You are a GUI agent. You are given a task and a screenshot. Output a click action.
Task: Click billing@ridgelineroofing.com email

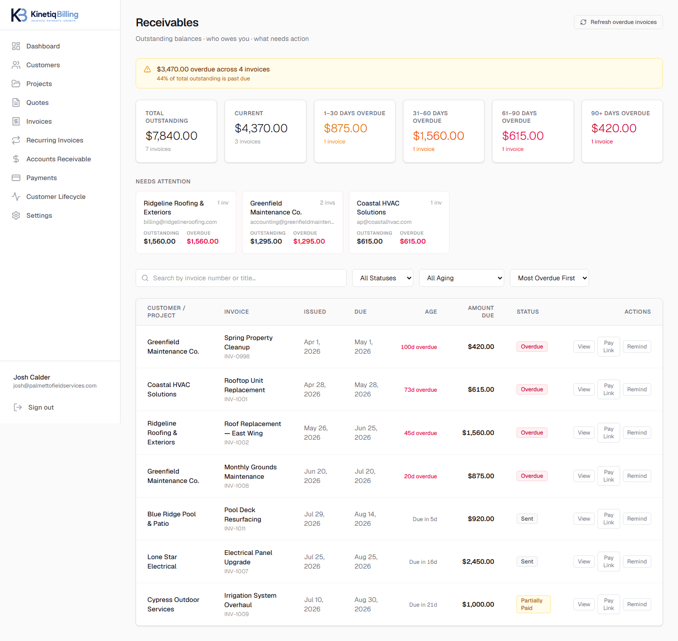[180, 222]
